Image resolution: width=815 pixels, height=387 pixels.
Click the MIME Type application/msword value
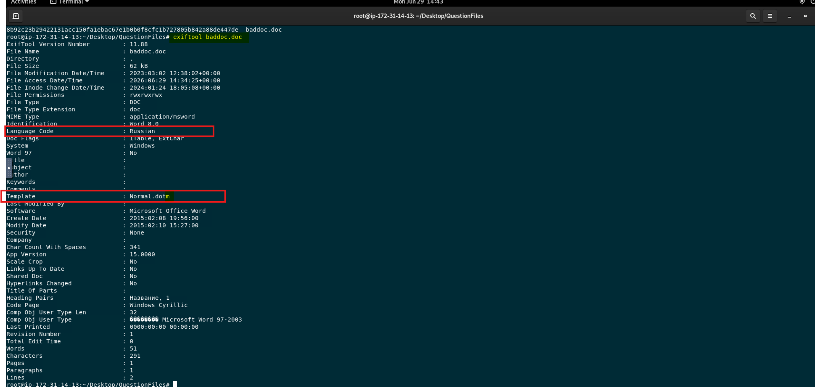click(162, 117)
